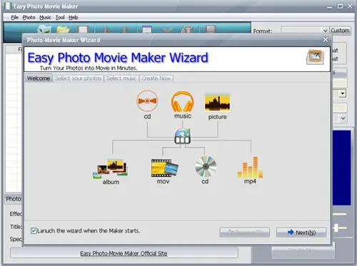Click the silver cd output icon
This screenshot has width=357, height=266.
pyautogui.click(x=206, y=166)
